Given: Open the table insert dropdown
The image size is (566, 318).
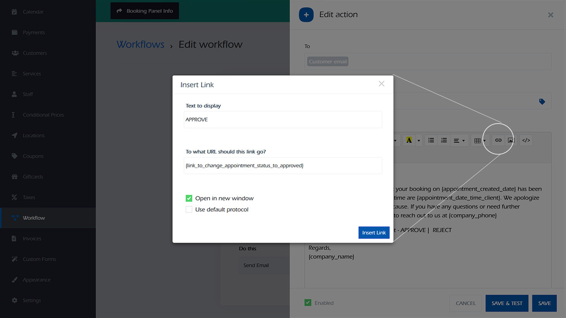Looking at the screenshot, I should 479,140.
